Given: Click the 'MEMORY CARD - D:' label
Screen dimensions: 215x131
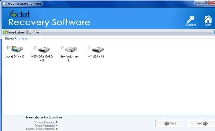Looking at the screenshot, I should click(x=42, y=58).
